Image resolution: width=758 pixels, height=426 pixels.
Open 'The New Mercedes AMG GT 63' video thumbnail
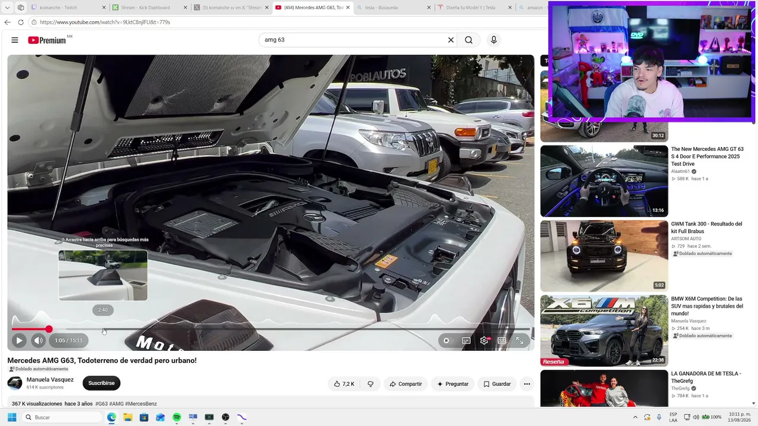(x=604, y=181)
